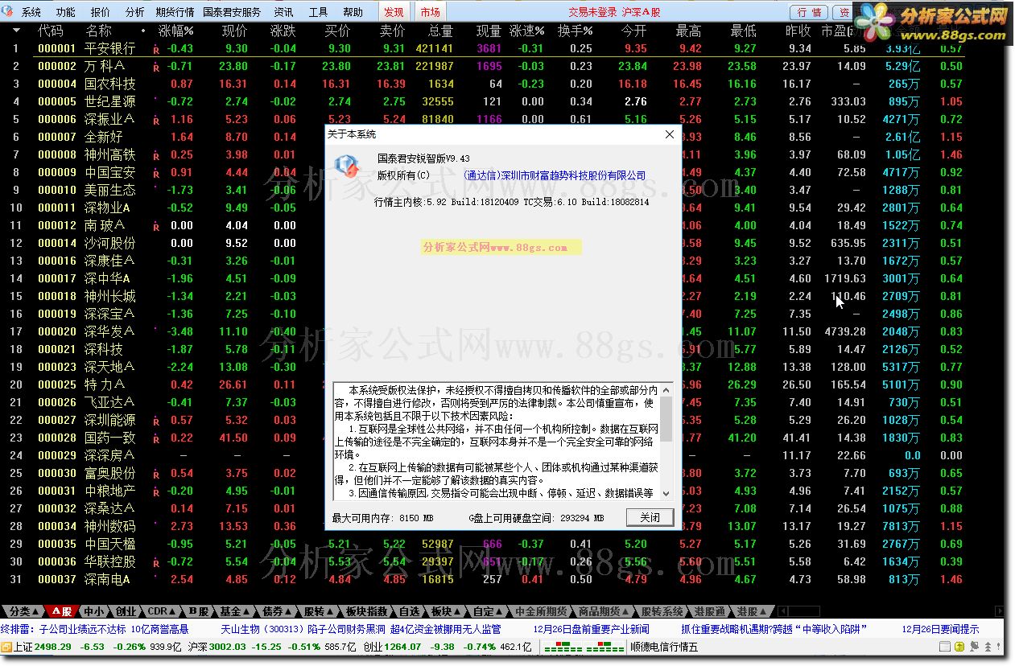
Task: Open news headline 12月26日要闻提示
Action: tap(940, 630)
